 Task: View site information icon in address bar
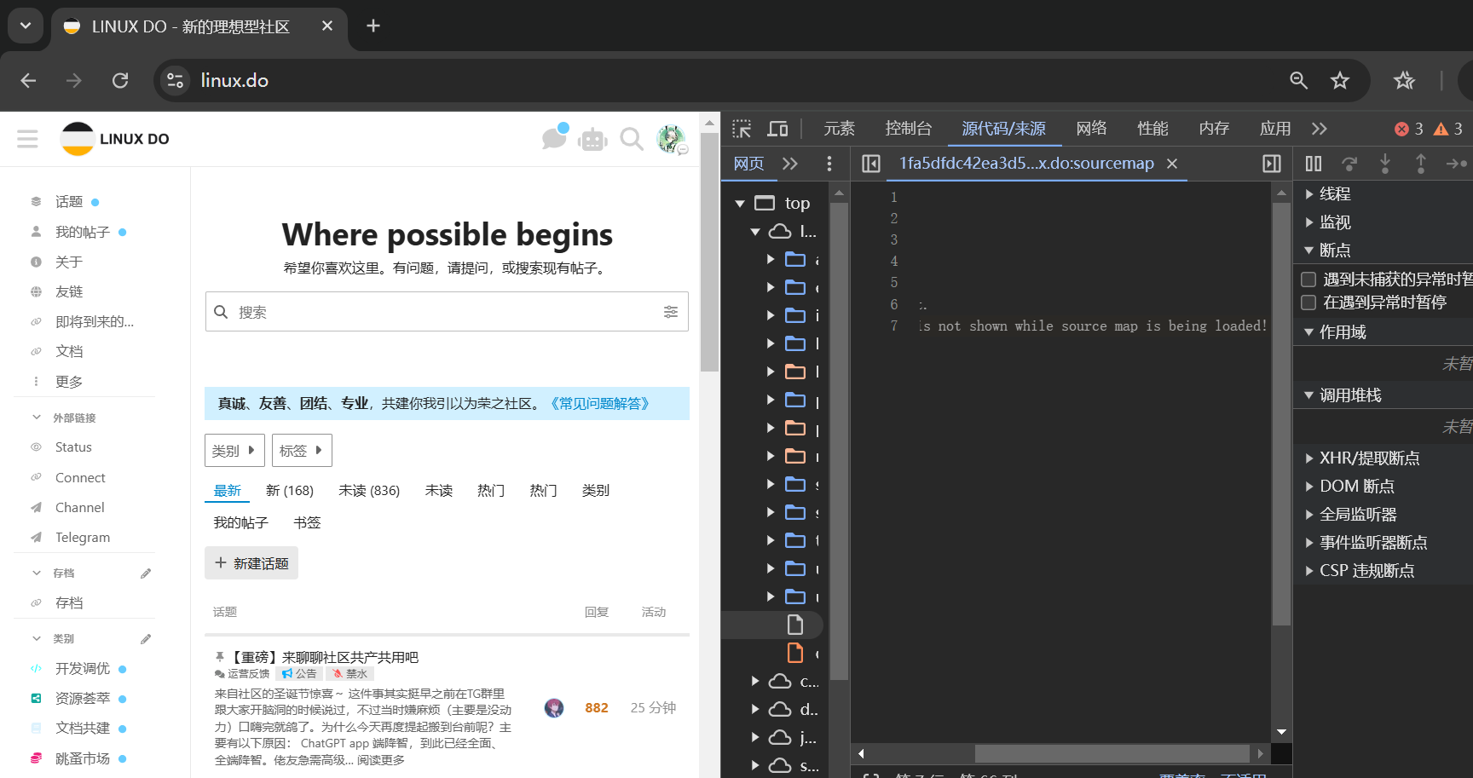click(176, 80)
